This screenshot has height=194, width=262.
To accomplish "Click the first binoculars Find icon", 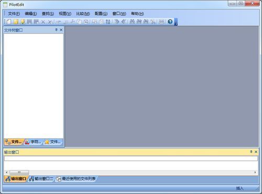I will [132, 22].
